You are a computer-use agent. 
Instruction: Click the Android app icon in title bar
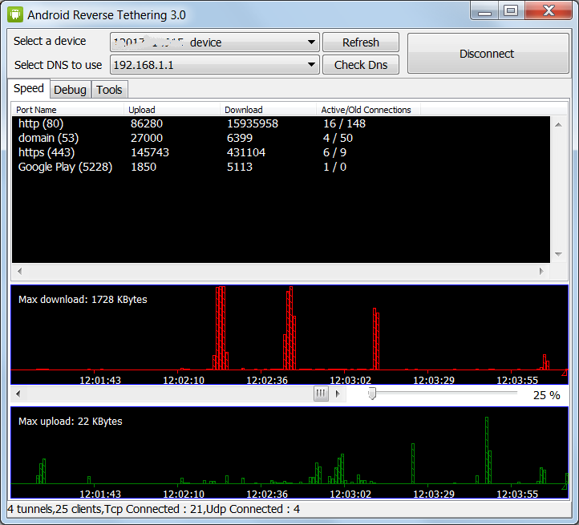coord(15,14)
